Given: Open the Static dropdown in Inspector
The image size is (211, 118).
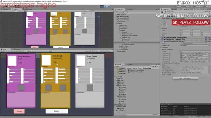Looking at the screenshot, I should (210, 12).
